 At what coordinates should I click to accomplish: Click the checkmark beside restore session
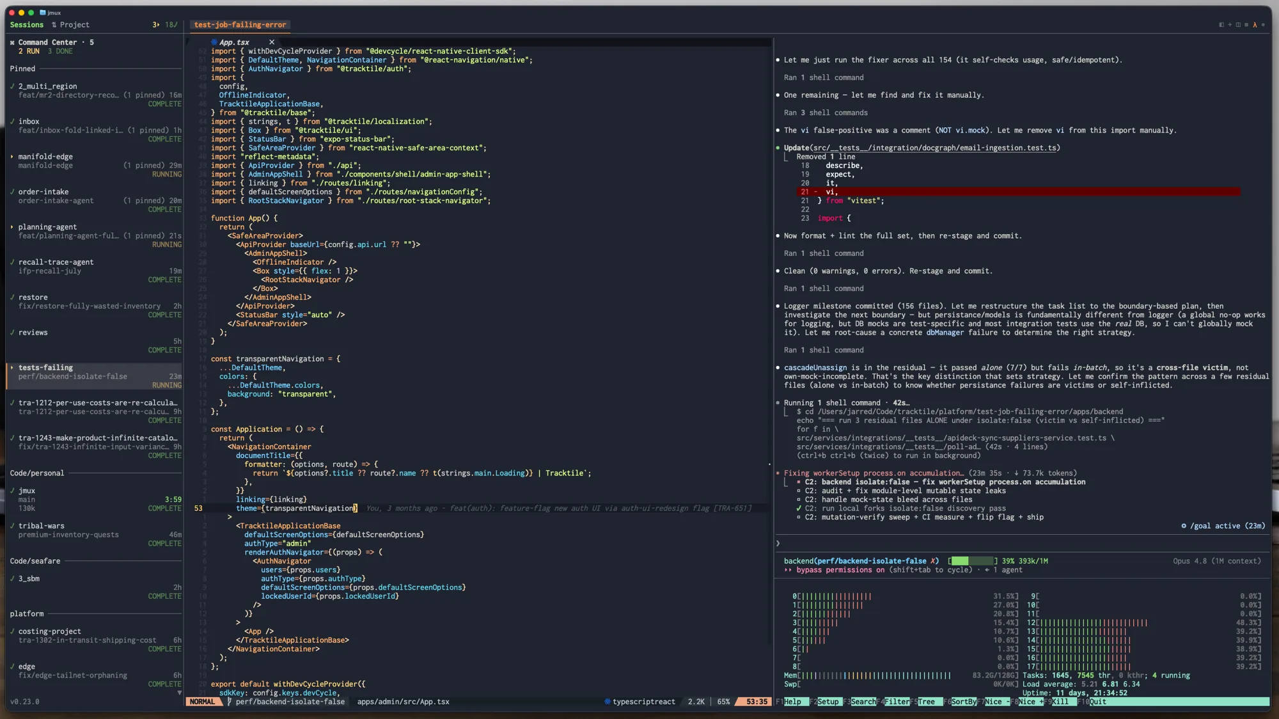(12, 297)
